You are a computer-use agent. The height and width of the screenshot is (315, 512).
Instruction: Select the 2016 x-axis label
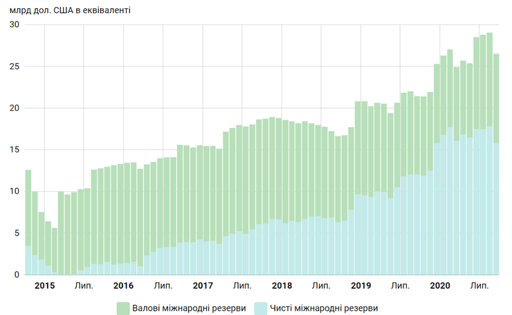(x=123, y=285)
